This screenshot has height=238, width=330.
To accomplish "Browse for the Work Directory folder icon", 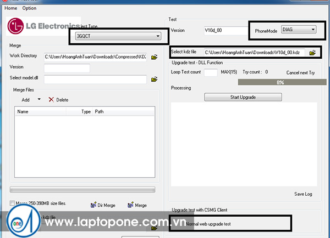I will [x=154, y=57].
